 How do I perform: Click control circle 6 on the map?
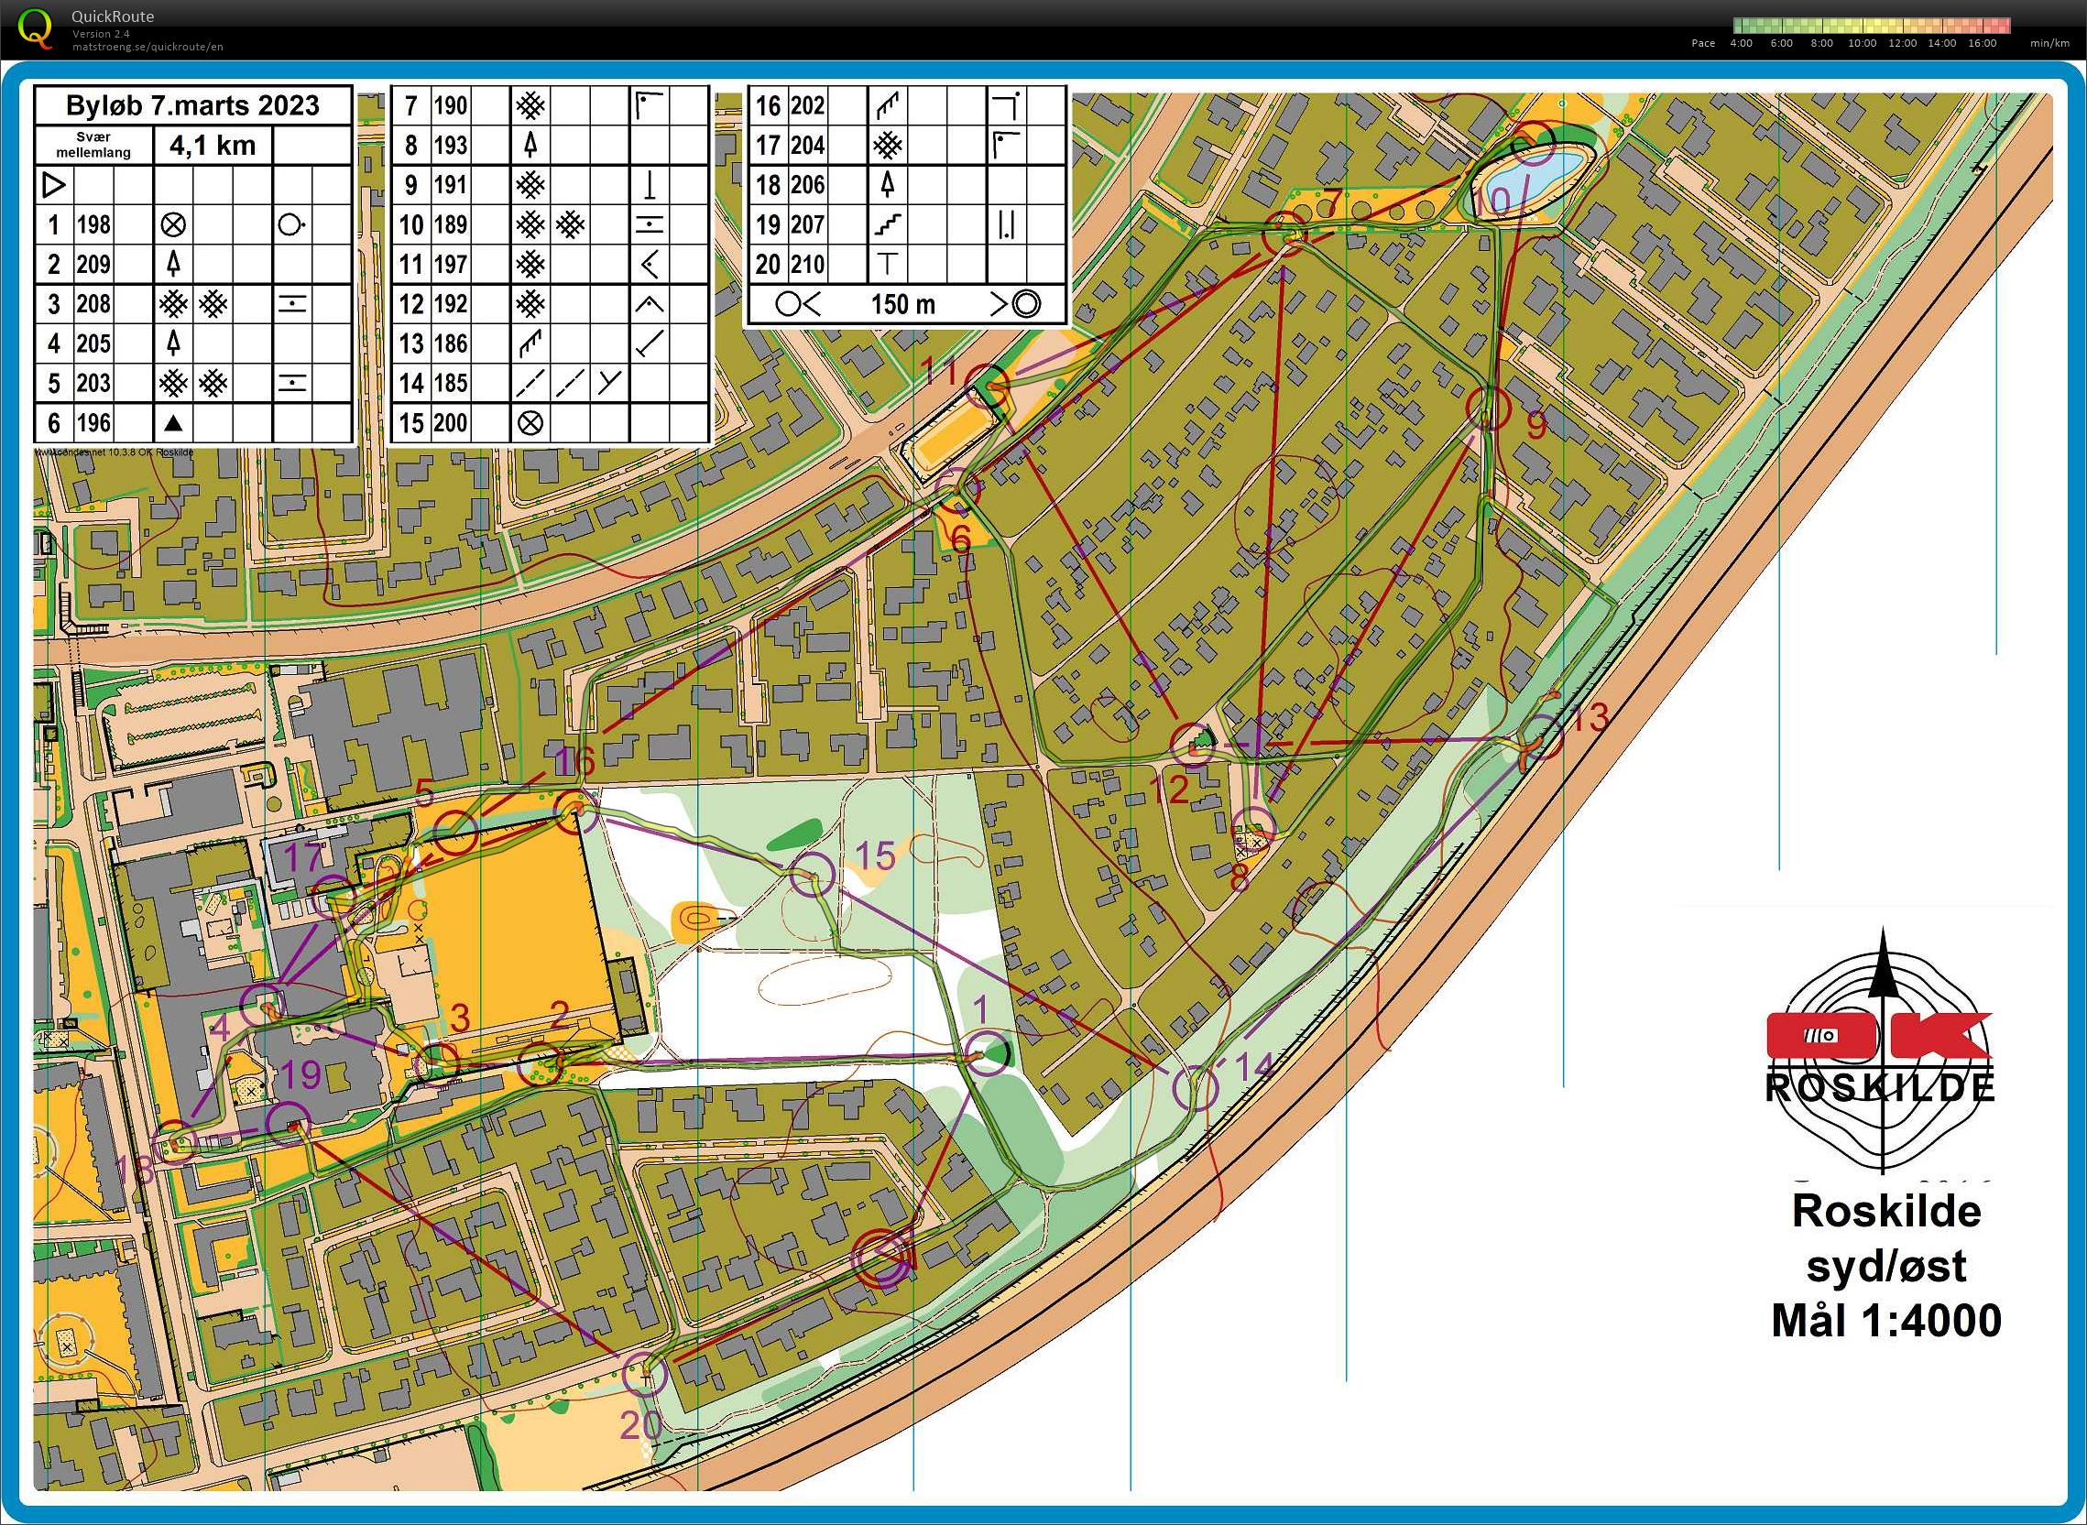click(x=957, y=490)
